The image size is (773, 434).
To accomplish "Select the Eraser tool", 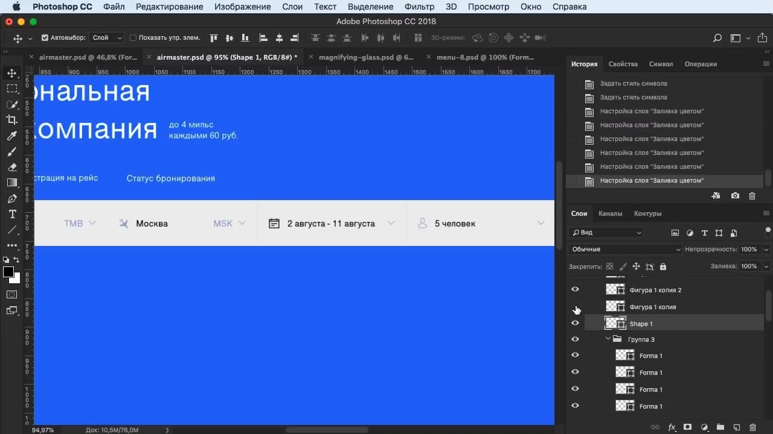I will (12, 167).
